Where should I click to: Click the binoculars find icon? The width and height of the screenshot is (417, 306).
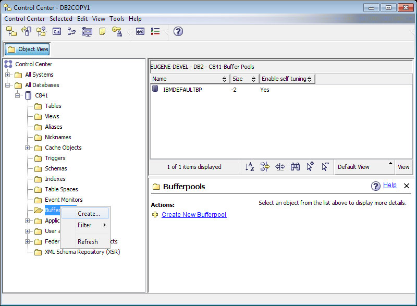[295, 167]
